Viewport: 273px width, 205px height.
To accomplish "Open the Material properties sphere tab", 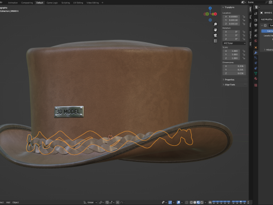I will point(256,79).
